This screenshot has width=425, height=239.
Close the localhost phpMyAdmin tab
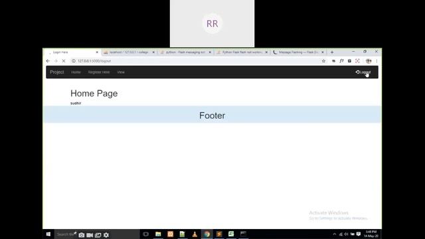coord(153,52)
